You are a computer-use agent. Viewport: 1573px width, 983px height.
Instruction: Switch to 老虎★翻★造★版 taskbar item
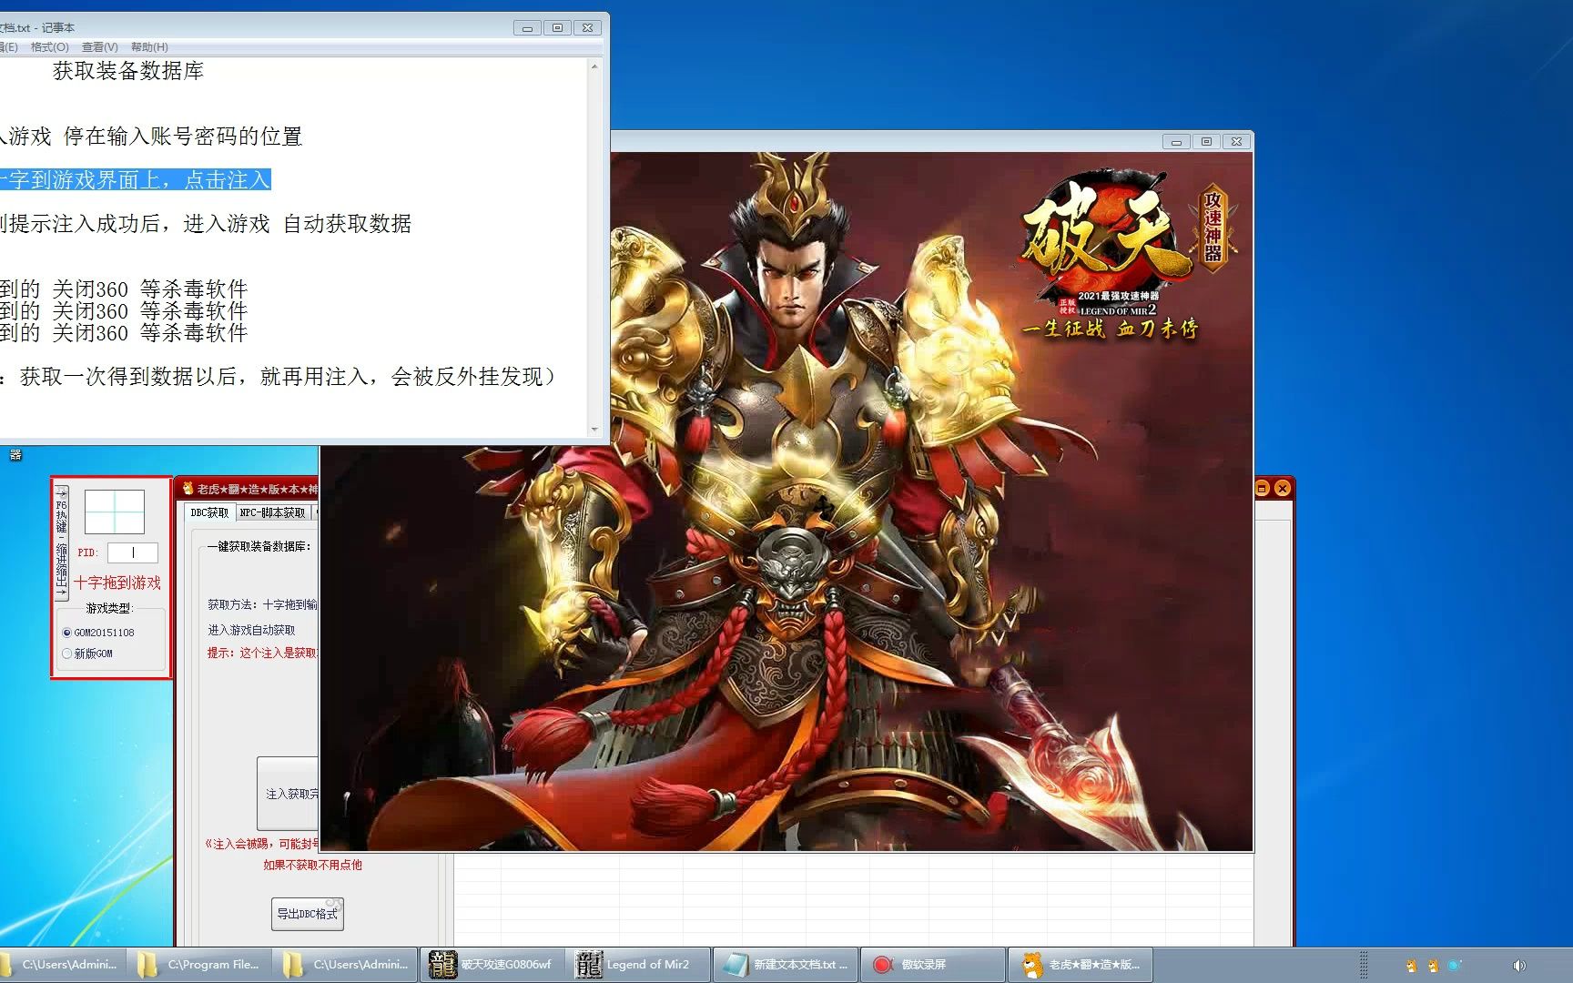[x=1080, y=965]
